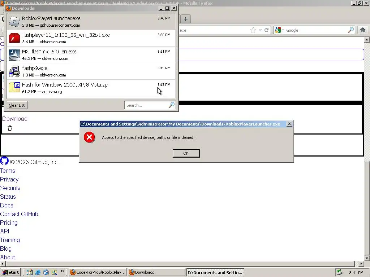Click the Download link on the page
370x277 pixels.
point(14,119)
